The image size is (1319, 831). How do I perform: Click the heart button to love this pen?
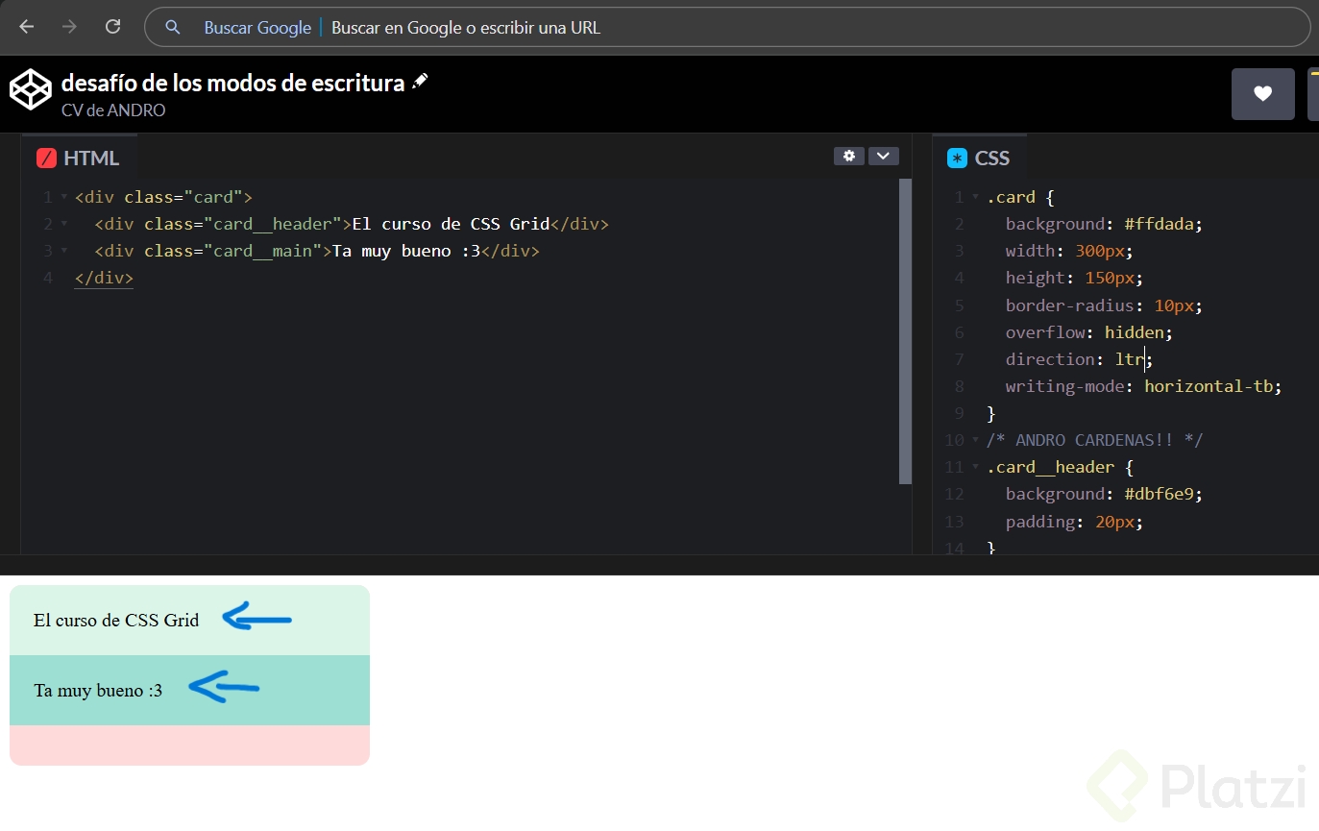pos(1262,94)
